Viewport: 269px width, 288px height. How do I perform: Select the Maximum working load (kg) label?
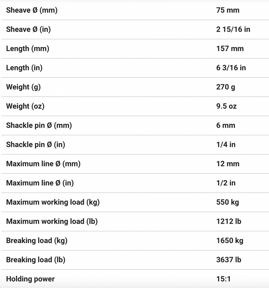pyautogui.click(x=53, y=202)
